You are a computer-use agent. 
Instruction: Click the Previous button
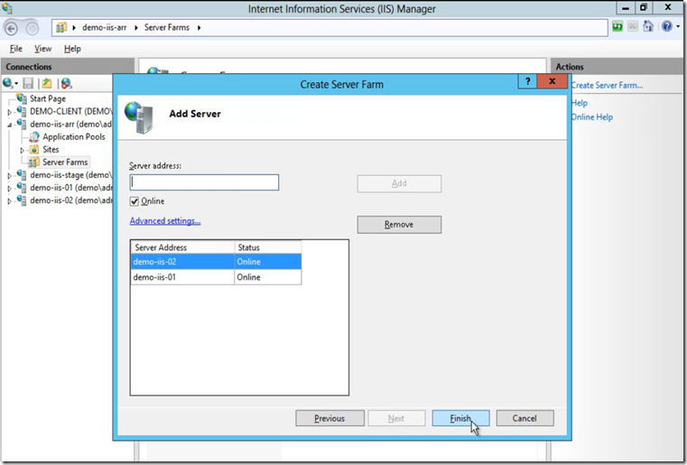[x=330, y=418]
